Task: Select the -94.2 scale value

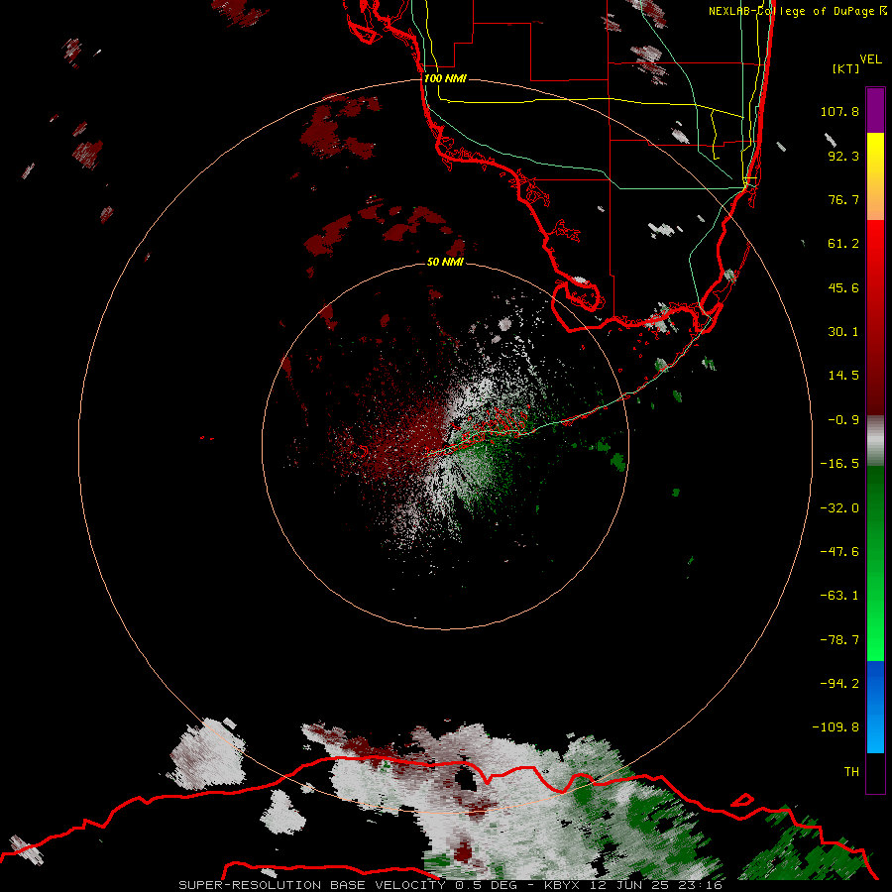Action: tap(839, 683)
